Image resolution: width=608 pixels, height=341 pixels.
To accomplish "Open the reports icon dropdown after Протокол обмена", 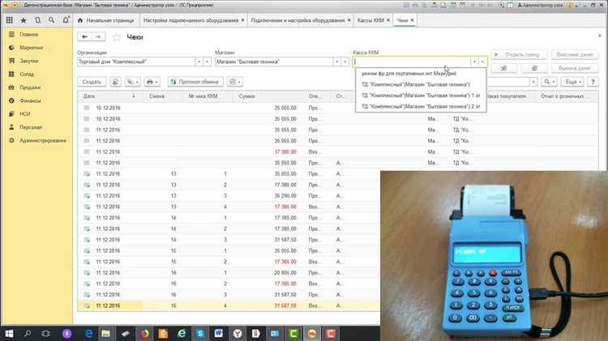I will [x=234, y=82].
